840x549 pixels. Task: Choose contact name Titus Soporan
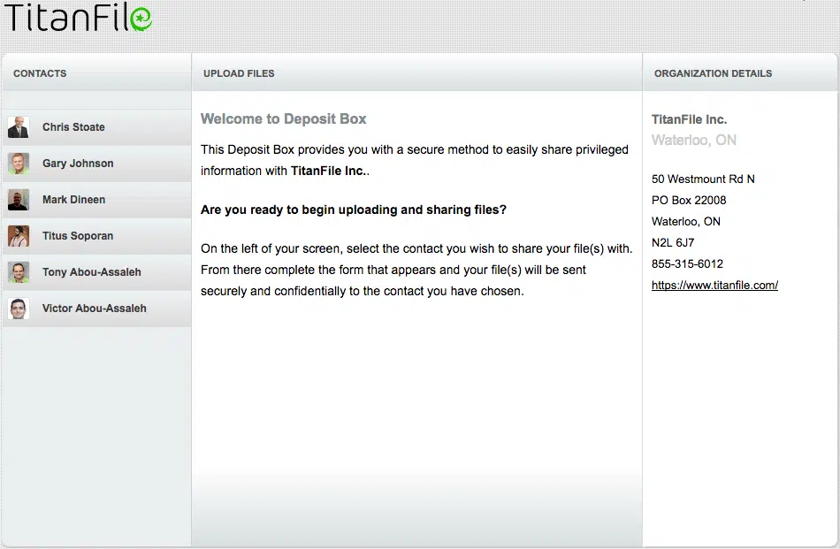78,236
